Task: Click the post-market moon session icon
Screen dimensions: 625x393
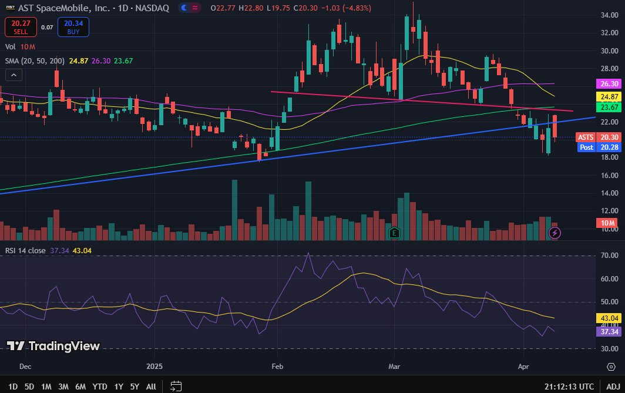Action: pos(184,8)
